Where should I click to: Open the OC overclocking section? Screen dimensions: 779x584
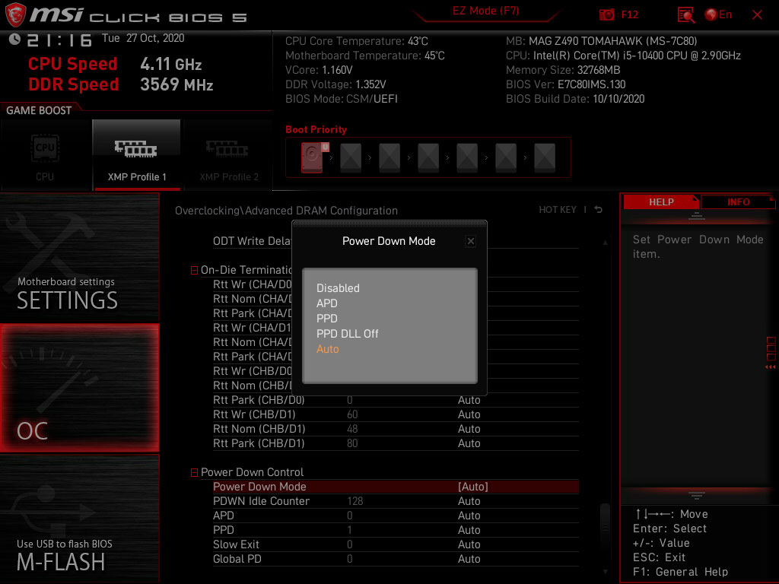pyautogui.click(x=79, y=388)
